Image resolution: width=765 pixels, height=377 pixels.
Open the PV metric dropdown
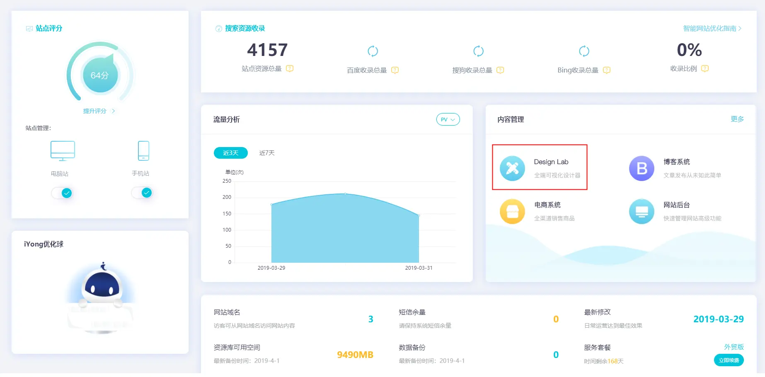(x=448, y=119)
